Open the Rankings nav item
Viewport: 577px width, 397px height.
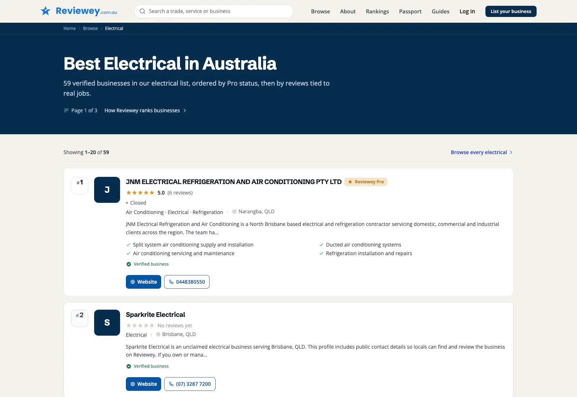coord(377,11)
